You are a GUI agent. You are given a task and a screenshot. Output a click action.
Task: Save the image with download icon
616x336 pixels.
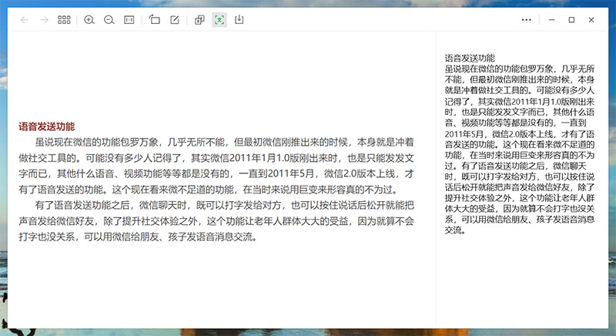[x=239, y=19]
